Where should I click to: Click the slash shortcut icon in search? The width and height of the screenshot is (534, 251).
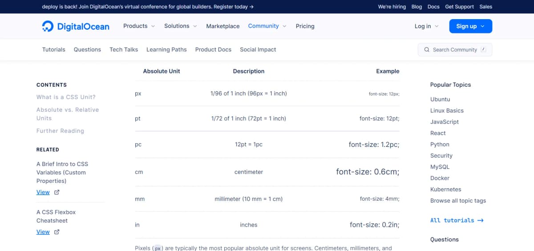pos(483,49)
